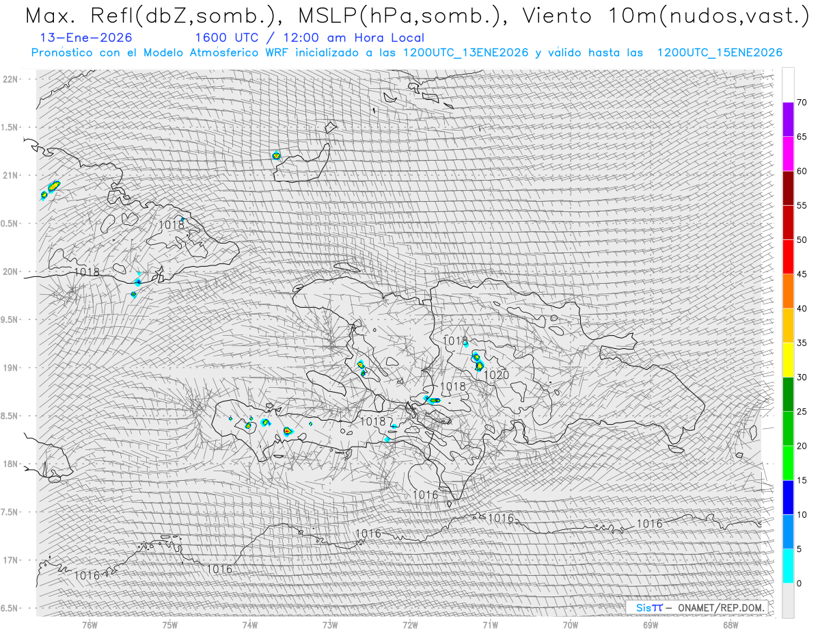The width and height of the screenshot is (820, 634).
Task: Click the latitude axis label '19N'
Action: (x=10, y=368)
